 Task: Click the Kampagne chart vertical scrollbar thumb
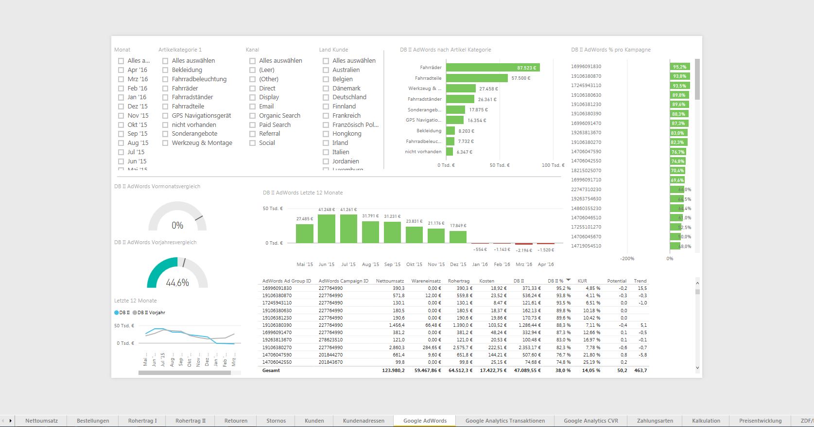click(697, 79)
